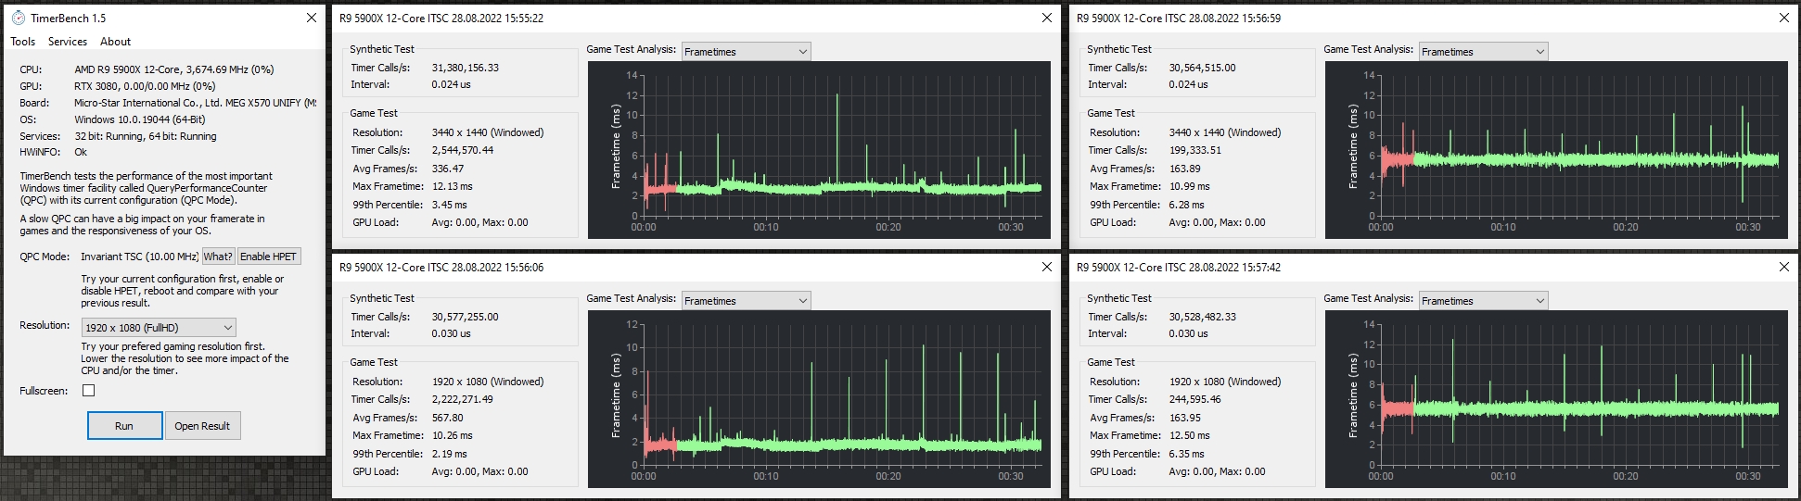Screen dimensions: 1801x501
Task: Click the frametime graph in 15:57:42 window
Action: click(x=1556, y=399)
